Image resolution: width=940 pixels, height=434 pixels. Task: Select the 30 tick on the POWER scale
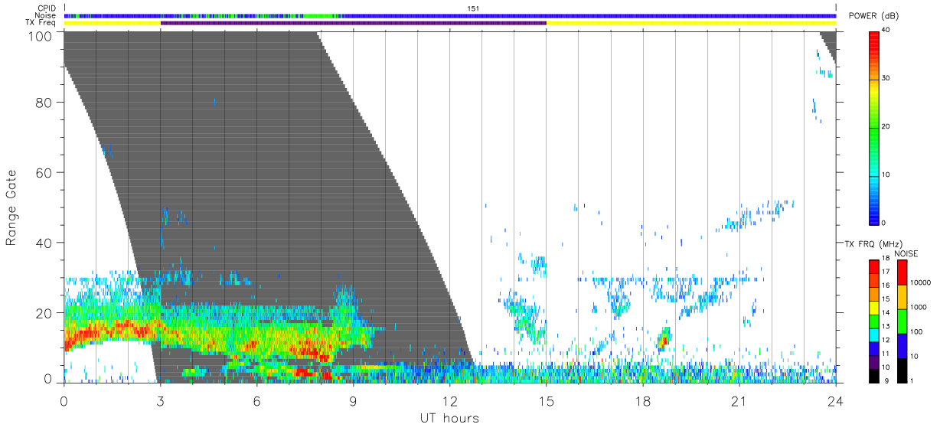(x=886, y=78)
